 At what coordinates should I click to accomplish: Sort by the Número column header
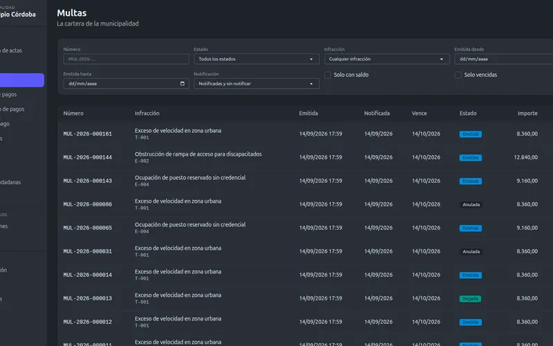pyautogui.click(x=73, y=113)
